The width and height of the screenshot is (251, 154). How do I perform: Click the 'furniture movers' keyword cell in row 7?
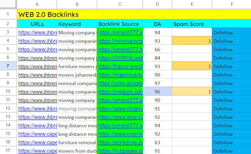[77, 66]
